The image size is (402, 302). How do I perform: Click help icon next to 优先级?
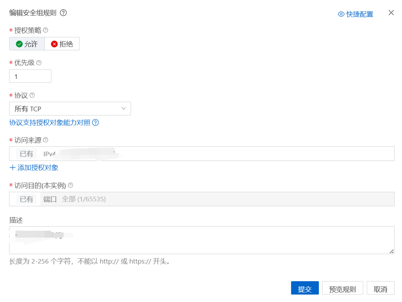pos(39,63)
